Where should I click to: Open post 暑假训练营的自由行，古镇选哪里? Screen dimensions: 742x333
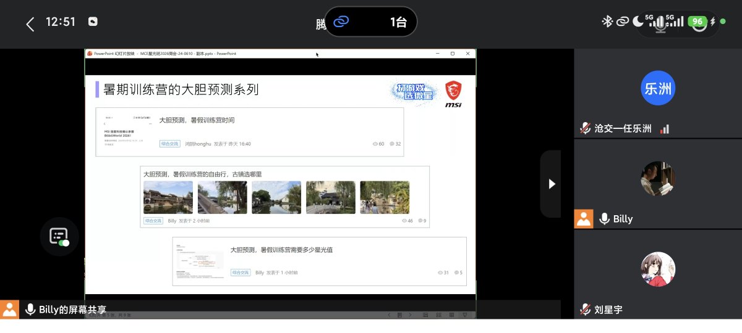(x=202, y=175)
